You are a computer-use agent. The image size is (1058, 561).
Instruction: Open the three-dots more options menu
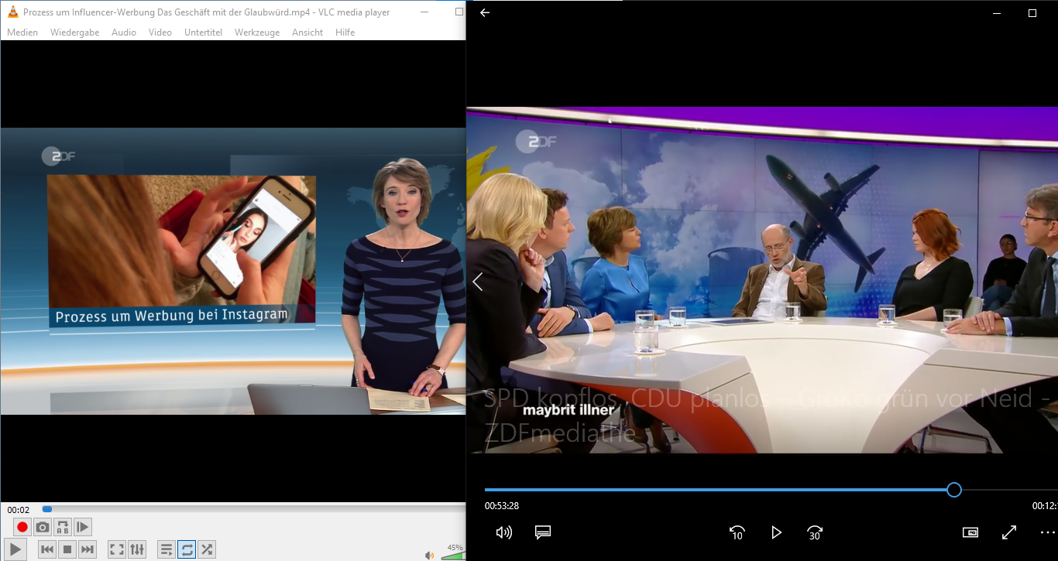[1047, 532]
